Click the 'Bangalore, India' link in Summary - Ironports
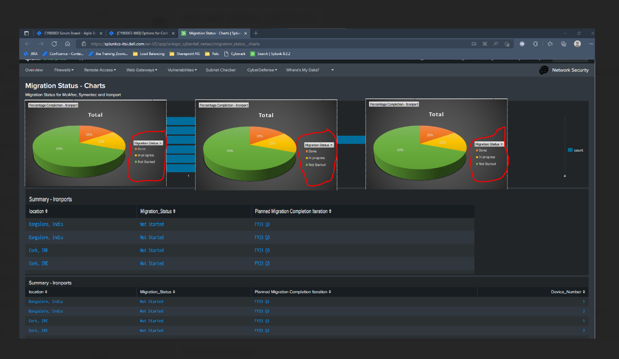The width and height of the screenshot is (619, 359). tap(46, 224)
